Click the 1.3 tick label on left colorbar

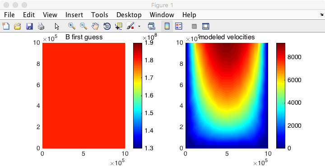point(149,148)
